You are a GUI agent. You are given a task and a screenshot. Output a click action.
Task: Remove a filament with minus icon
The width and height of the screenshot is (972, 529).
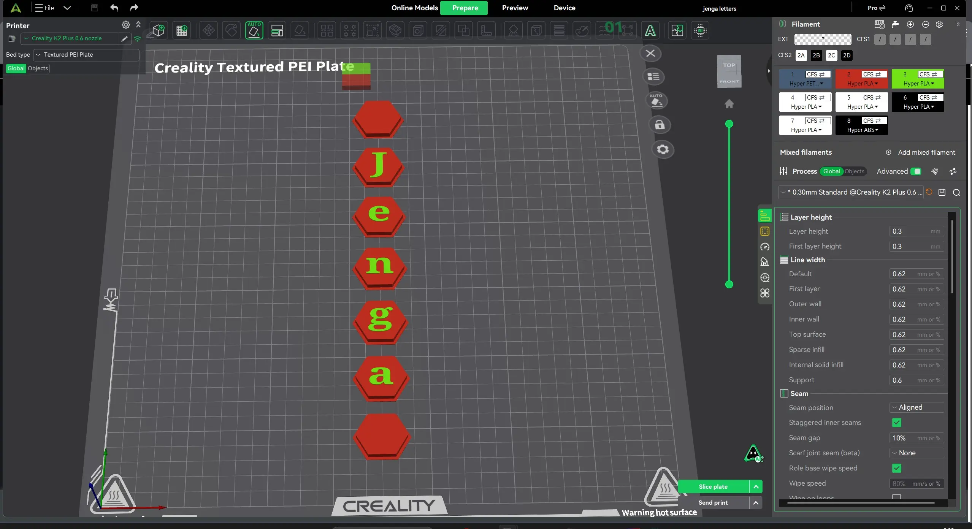pyautogui.click(x=926, y=24)
